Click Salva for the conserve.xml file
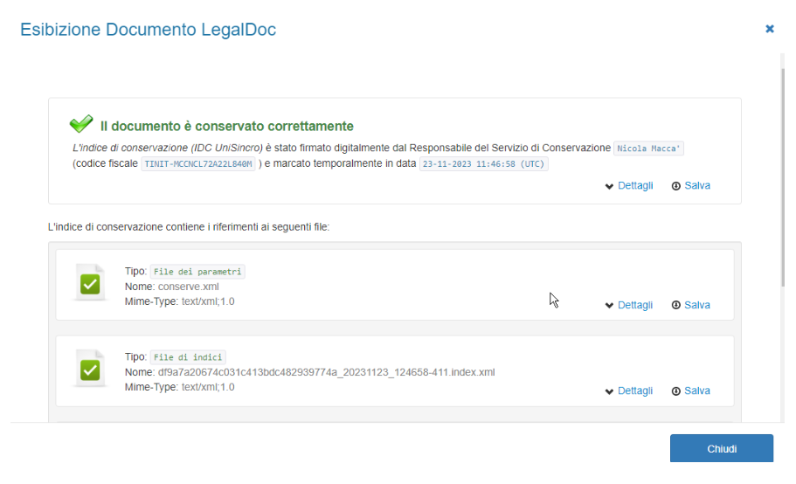This screenshot has width=796, height=484. [690, 306]
